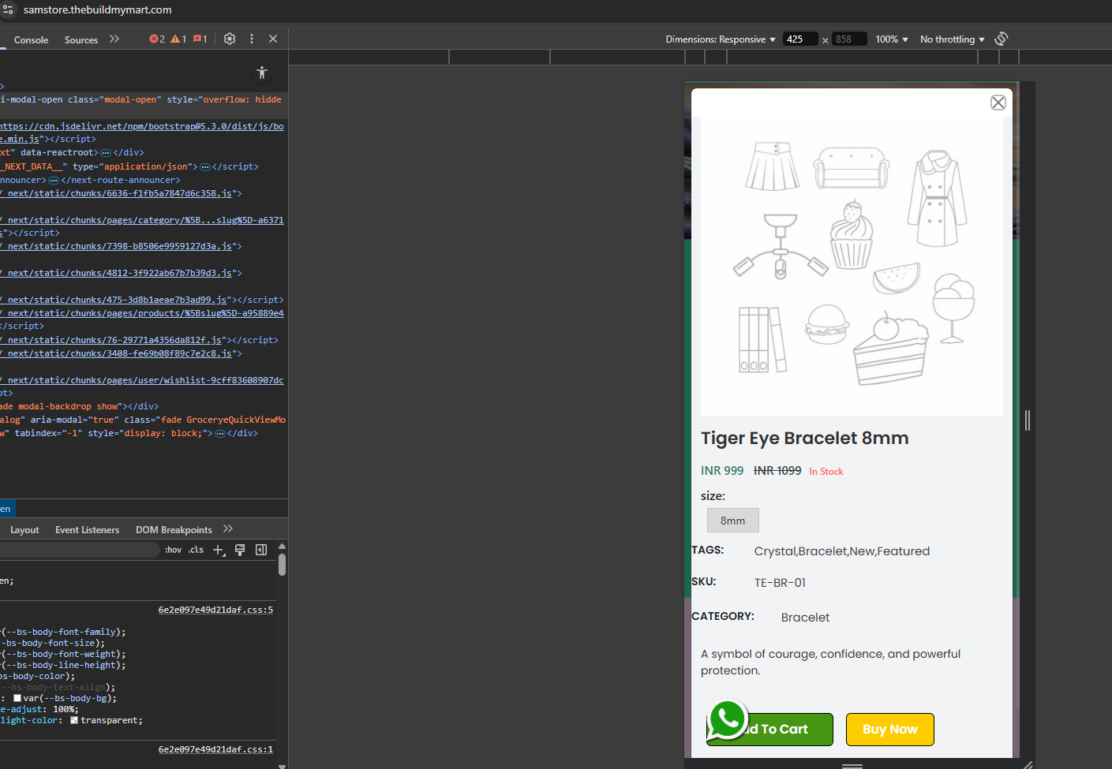Click the samstore.thebuildmymart.com URL text
Image resolution: width=1112 pixels, height=769 pixels.
(x=98, y=10)
